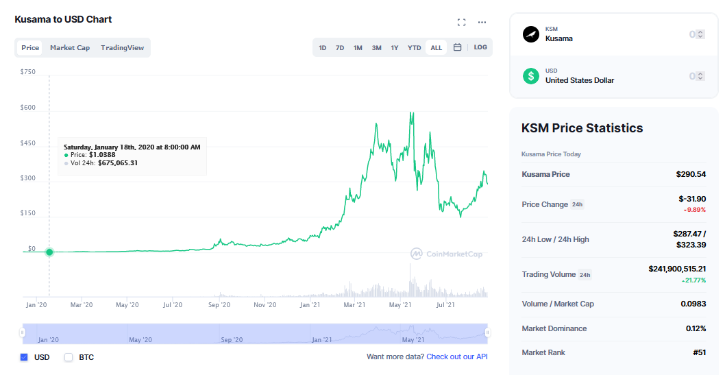Click the KSM amount stepper arrows

click(x=700, y=34)
